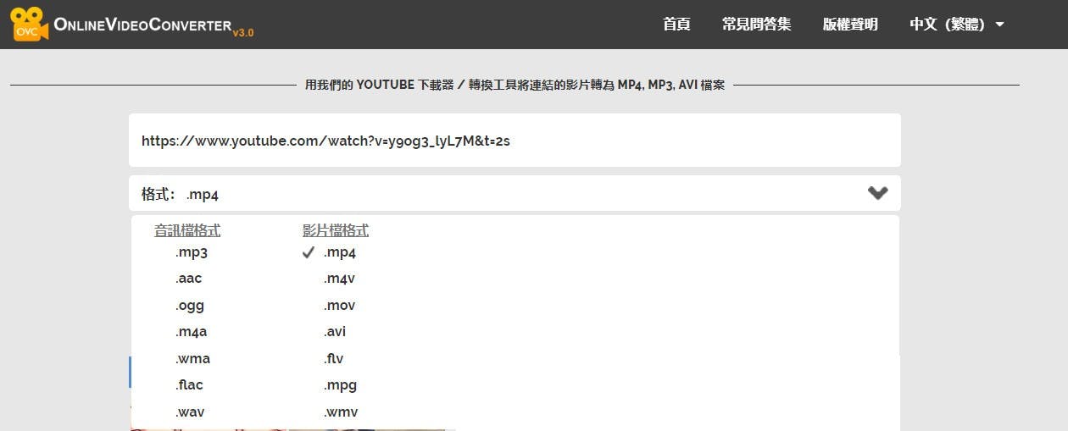Select .mov video format
The height and width of the screenshot is (431, 1068).
click(x=339, y=306)
